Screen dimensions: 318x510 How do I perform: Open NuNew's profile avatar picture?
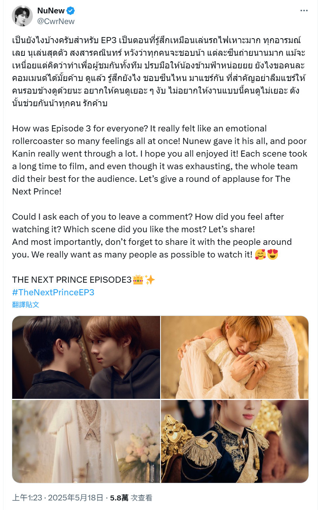(22, 16)
